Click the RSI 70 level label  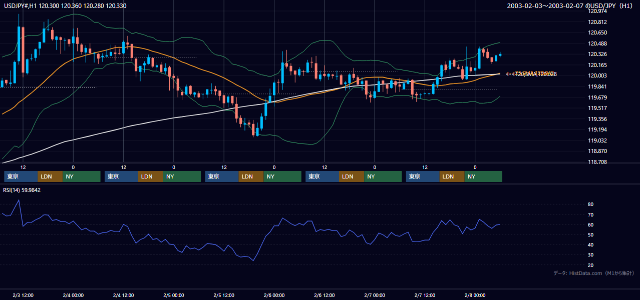590,214
